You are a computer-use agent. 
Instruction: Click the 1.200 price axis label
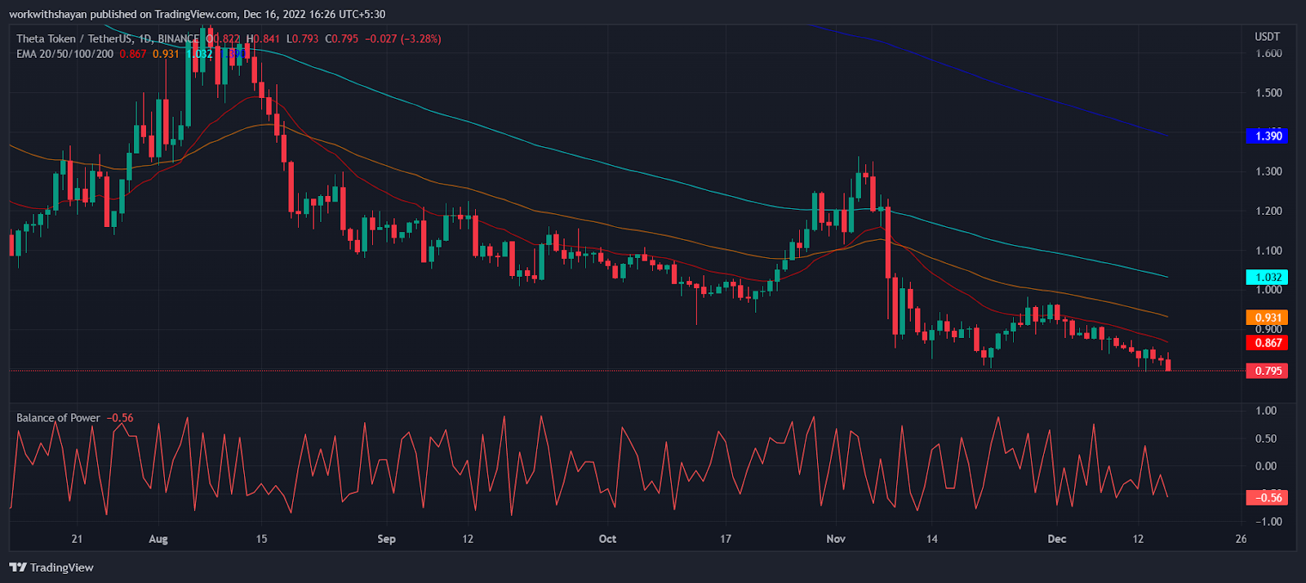pyautogui.click(x=1268, y=211)
